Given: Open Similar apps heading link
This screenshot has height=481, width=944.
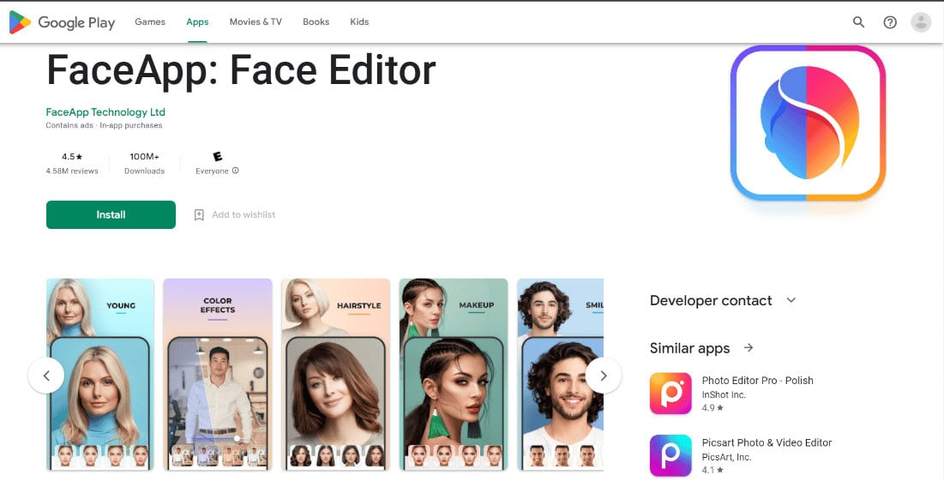Looking at the screenshot, I should pyautogui.click(x=689, y=348).
